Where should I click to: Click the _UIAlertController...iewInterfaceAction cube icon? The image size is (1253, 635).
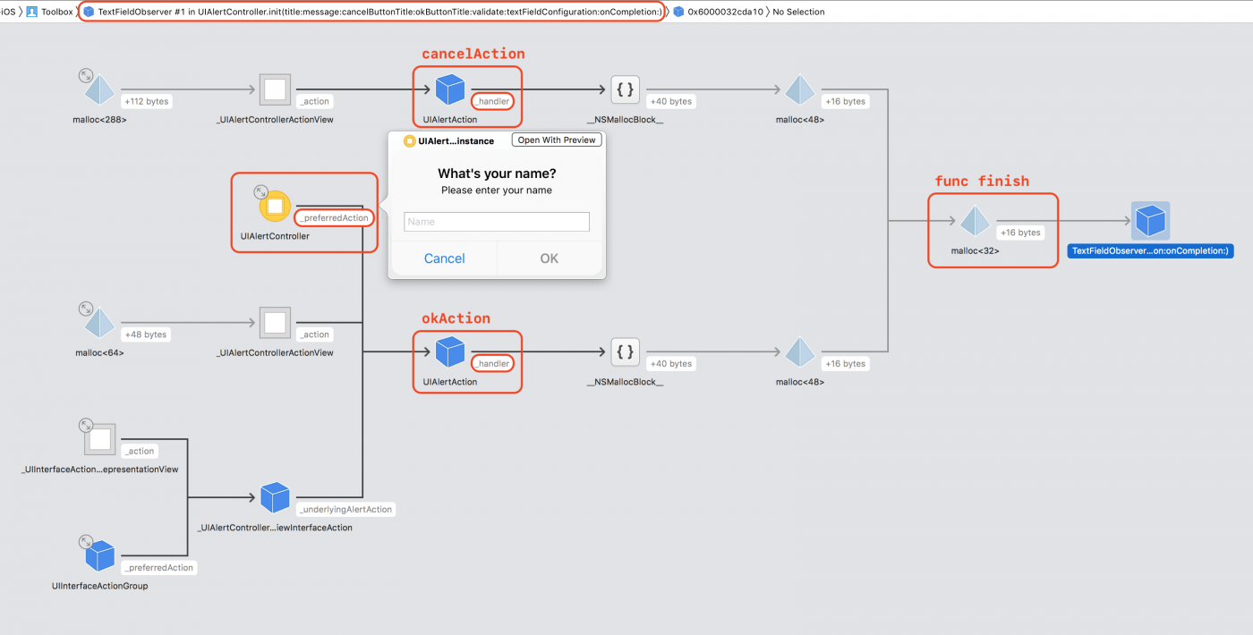tap(275, 498)
